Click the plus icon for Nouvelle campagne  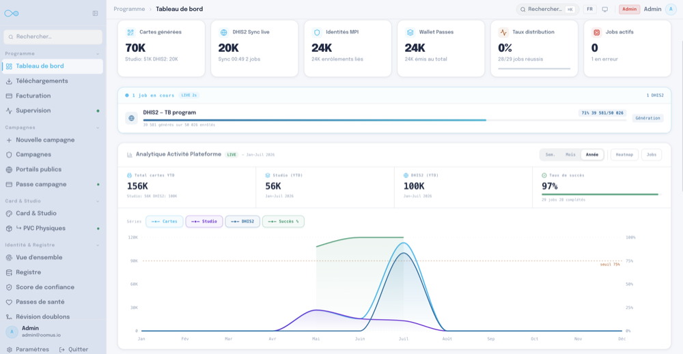(9, 140)
